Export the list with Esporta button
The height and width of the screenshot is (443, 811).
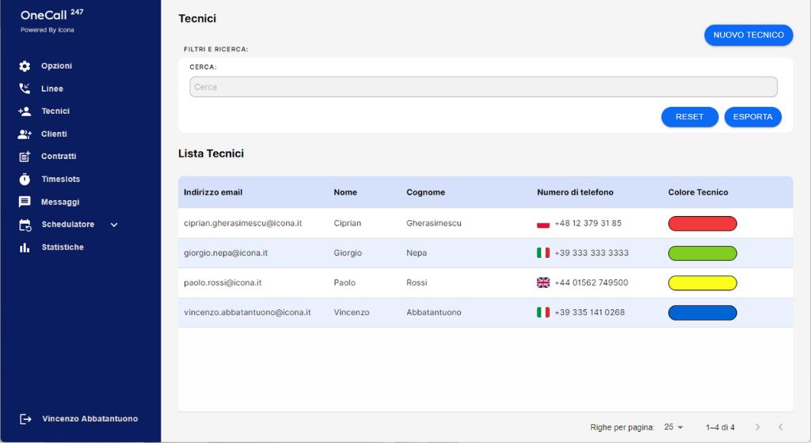(752, 117)
